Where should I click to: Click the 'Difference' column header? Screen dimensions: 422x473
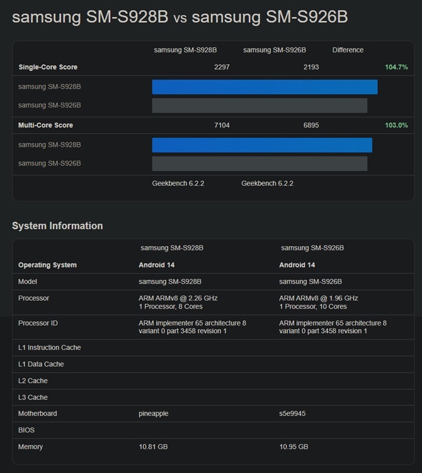348,50
